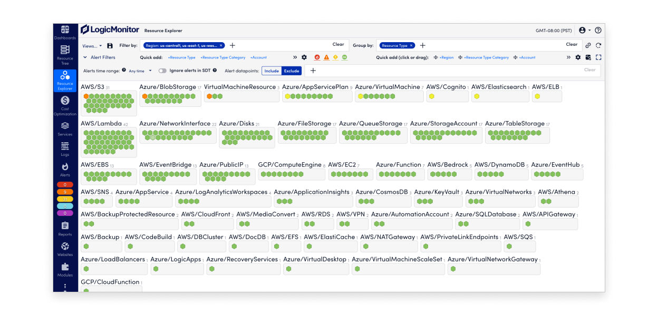Open Websites in the sidebar
This screenshot has width=658, height=316.
coord(65,249)
